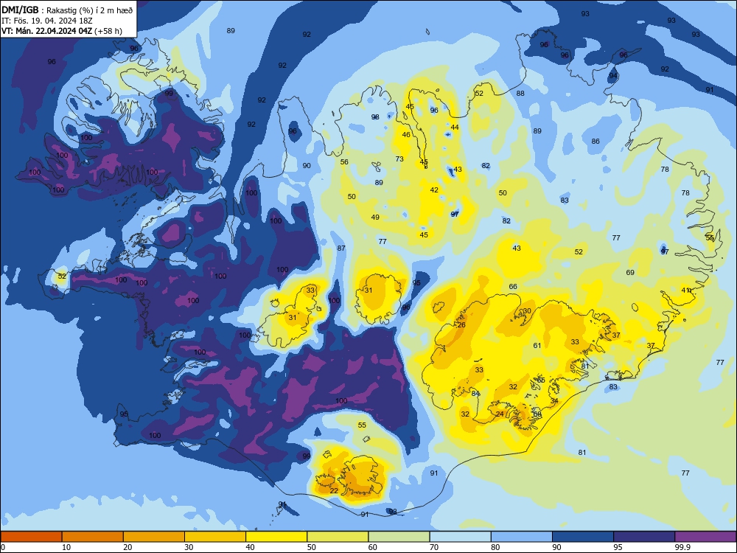Click the '34' humidity reading

pyautogui.click(x=555, y=401)
